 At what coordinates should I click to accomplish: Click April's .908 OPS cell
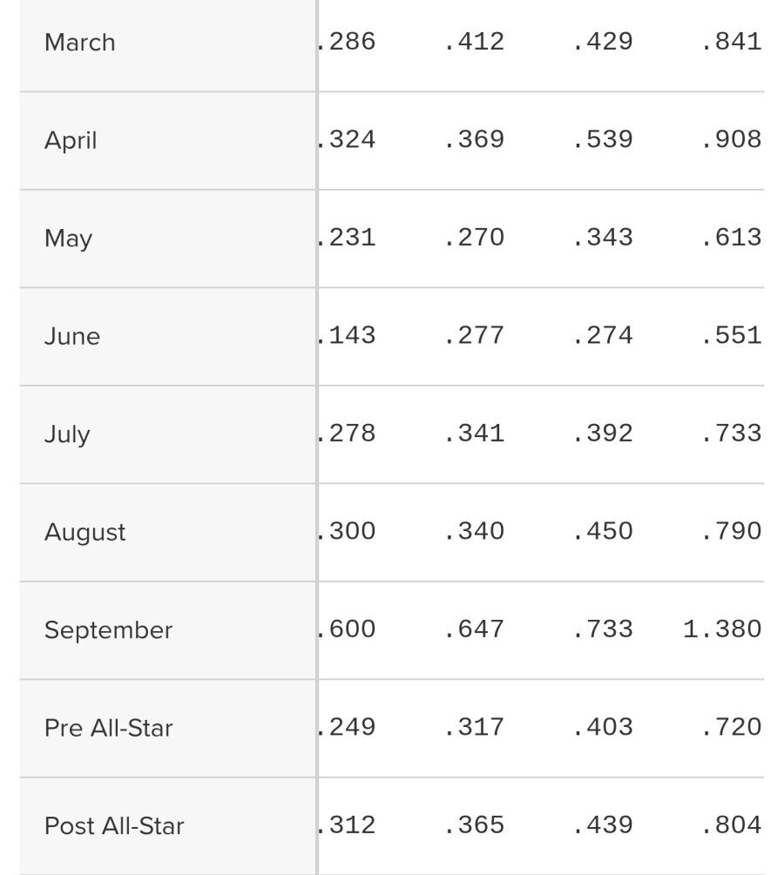pyautogui.click(x=731, y=139)
